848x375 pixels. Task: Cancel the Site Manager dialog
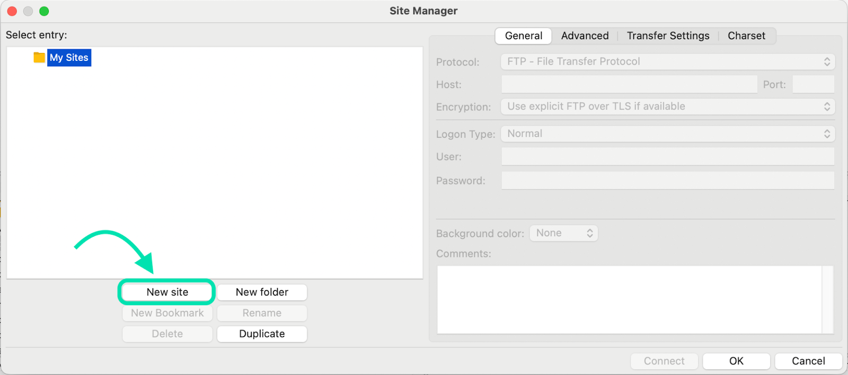(x=808, y=361)
